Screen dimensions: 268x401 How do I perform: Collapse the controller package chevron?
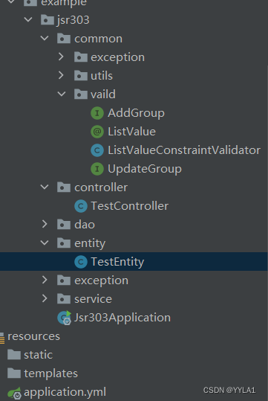pyautogui.click(x=45, y=187)
